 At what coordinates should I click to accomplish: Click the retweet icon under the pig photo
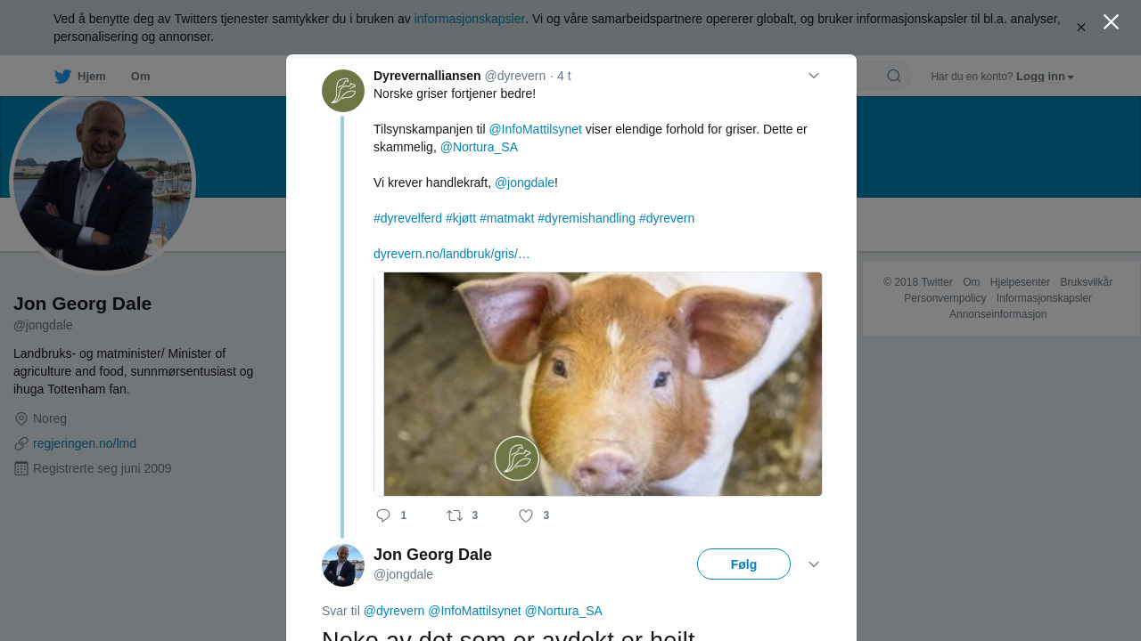coord(455,515)
